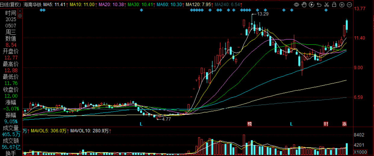The height and width of the screenshot is (156, 374).
Task: Click the 涨 event marker
Action: coord(344,124)
